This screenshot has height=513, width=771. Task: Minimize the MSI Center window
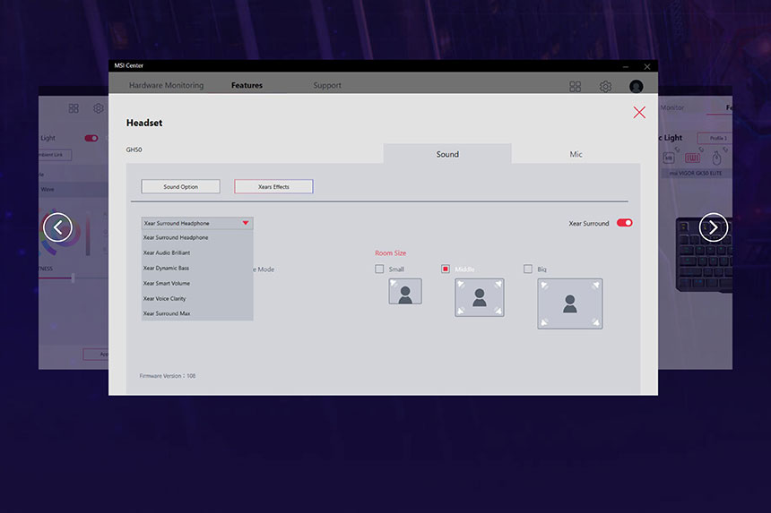pos(626,66)
